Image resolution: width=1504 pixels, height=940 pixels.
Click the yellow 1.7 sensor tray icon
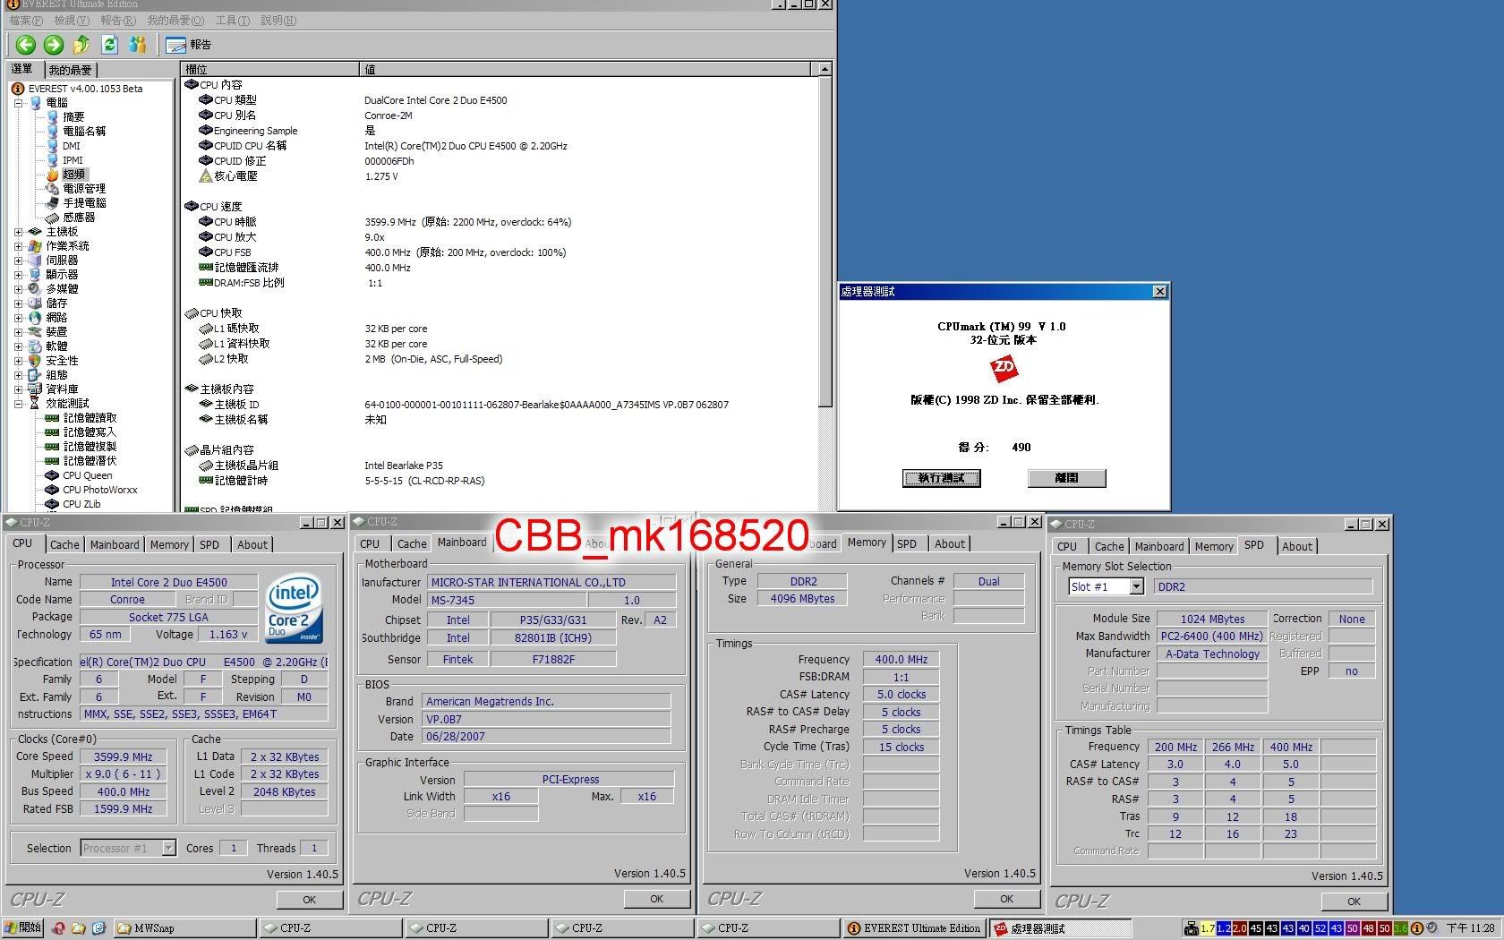[1208, 928]
